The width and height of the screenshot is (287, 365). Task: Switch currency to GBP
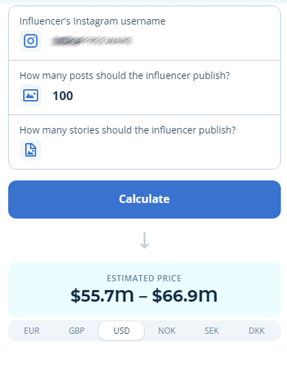tap(77, 331)
